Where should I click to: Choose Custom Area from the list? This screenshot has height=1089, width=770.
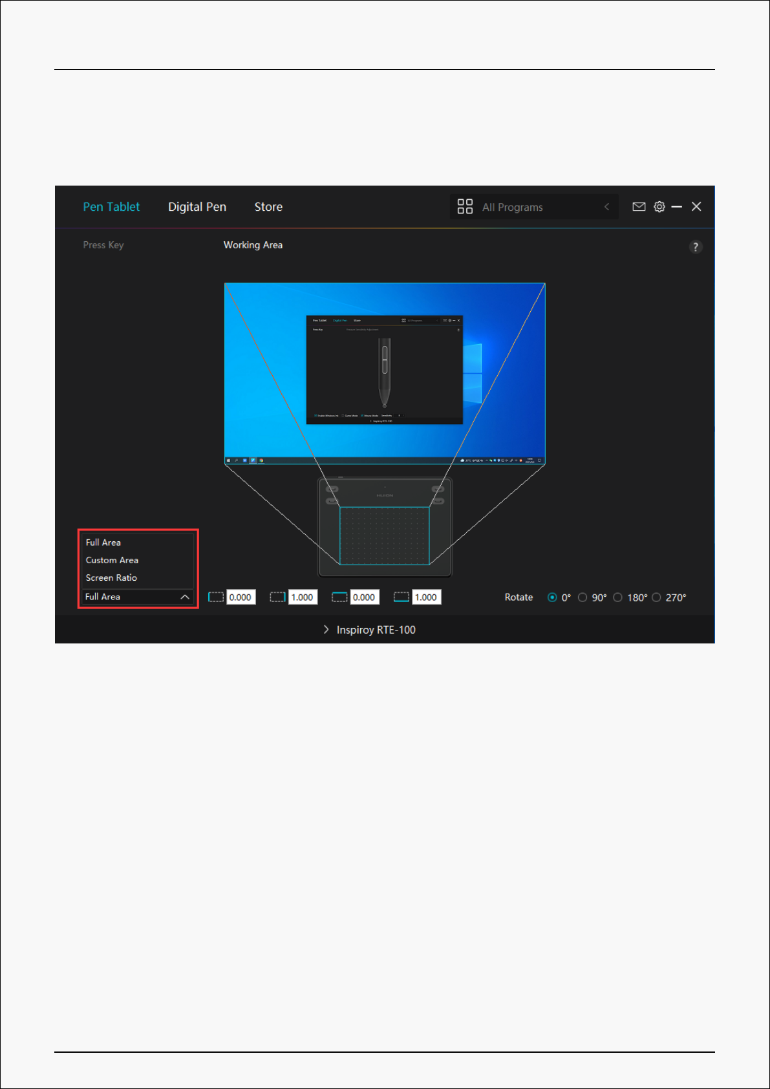point(112,560)
